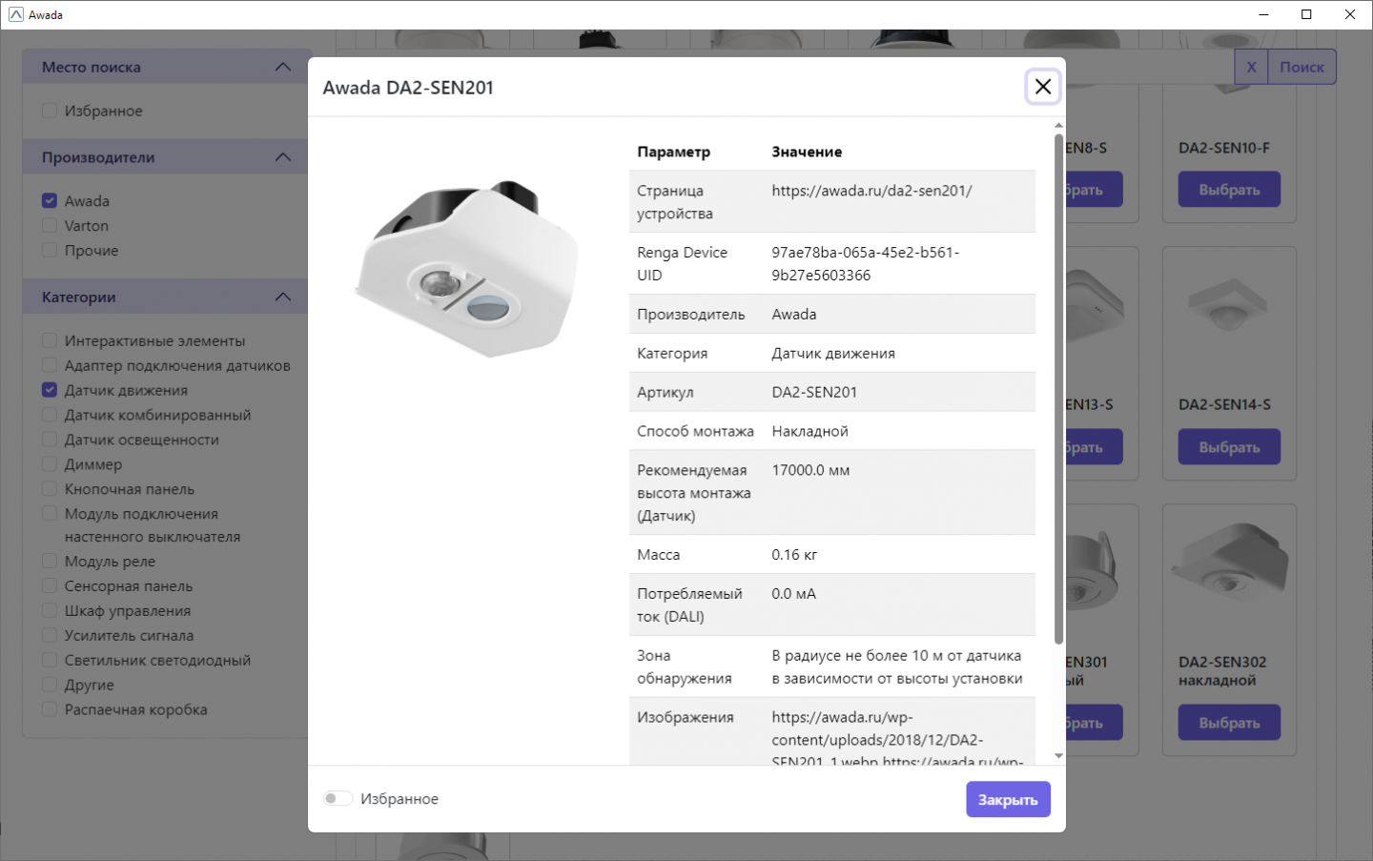Close the Awada DA2-SEN201 dialog with X
The image size is (1373, 861).
(1043, 87)
